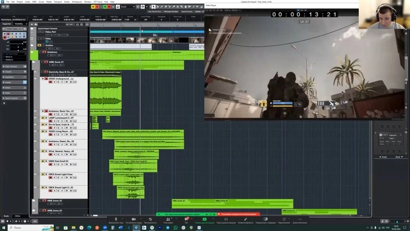Click the red stop screen sharing button
The height and width of the screenshot is (231, 410).
[x=238, y=214]
